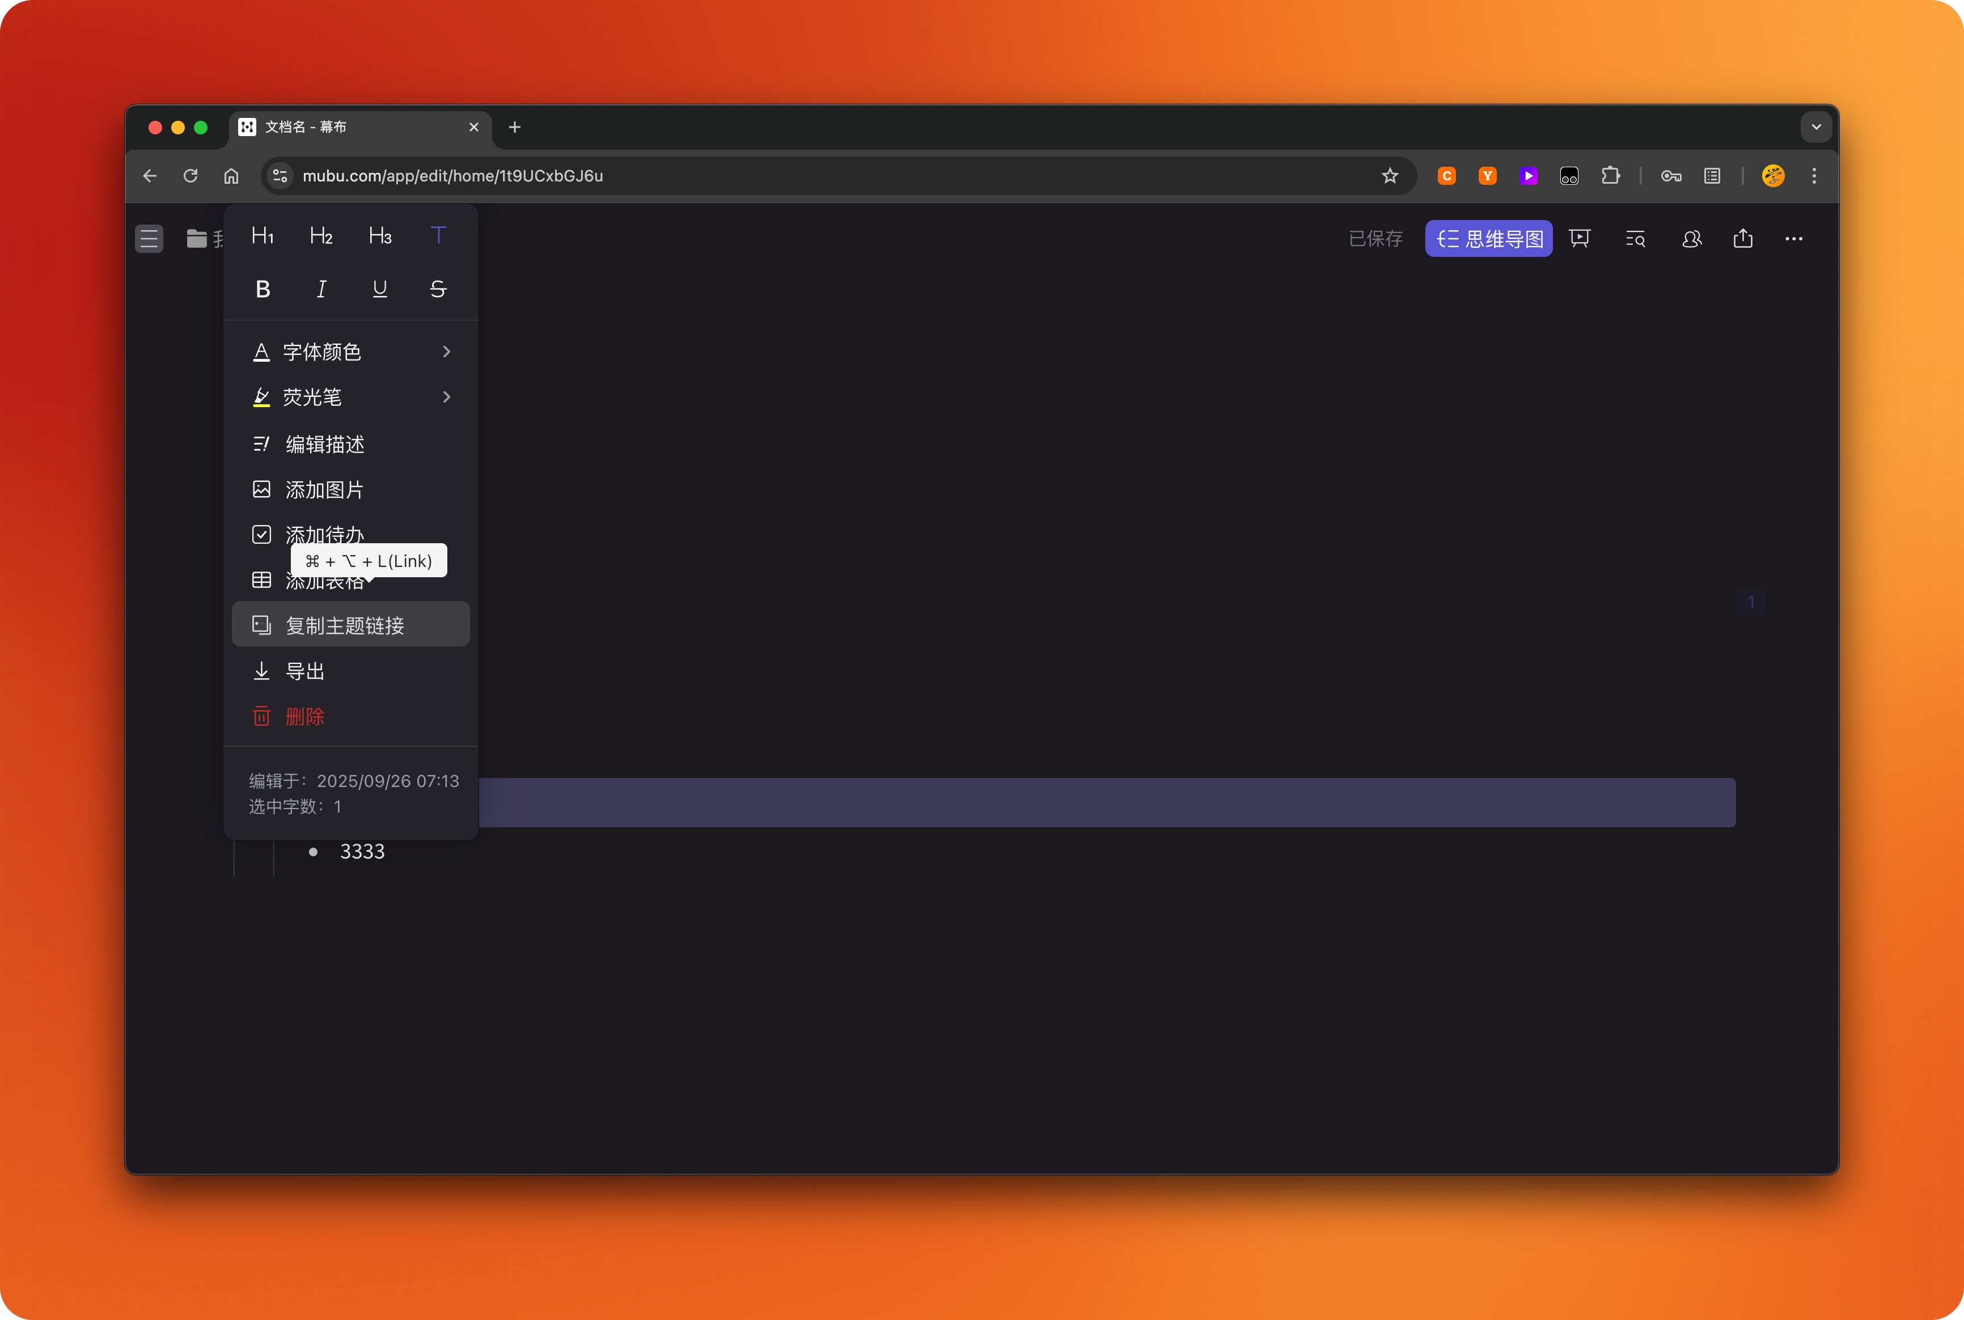Open the more options ellipsis
The image size is (1964, 1320).
1794,239
